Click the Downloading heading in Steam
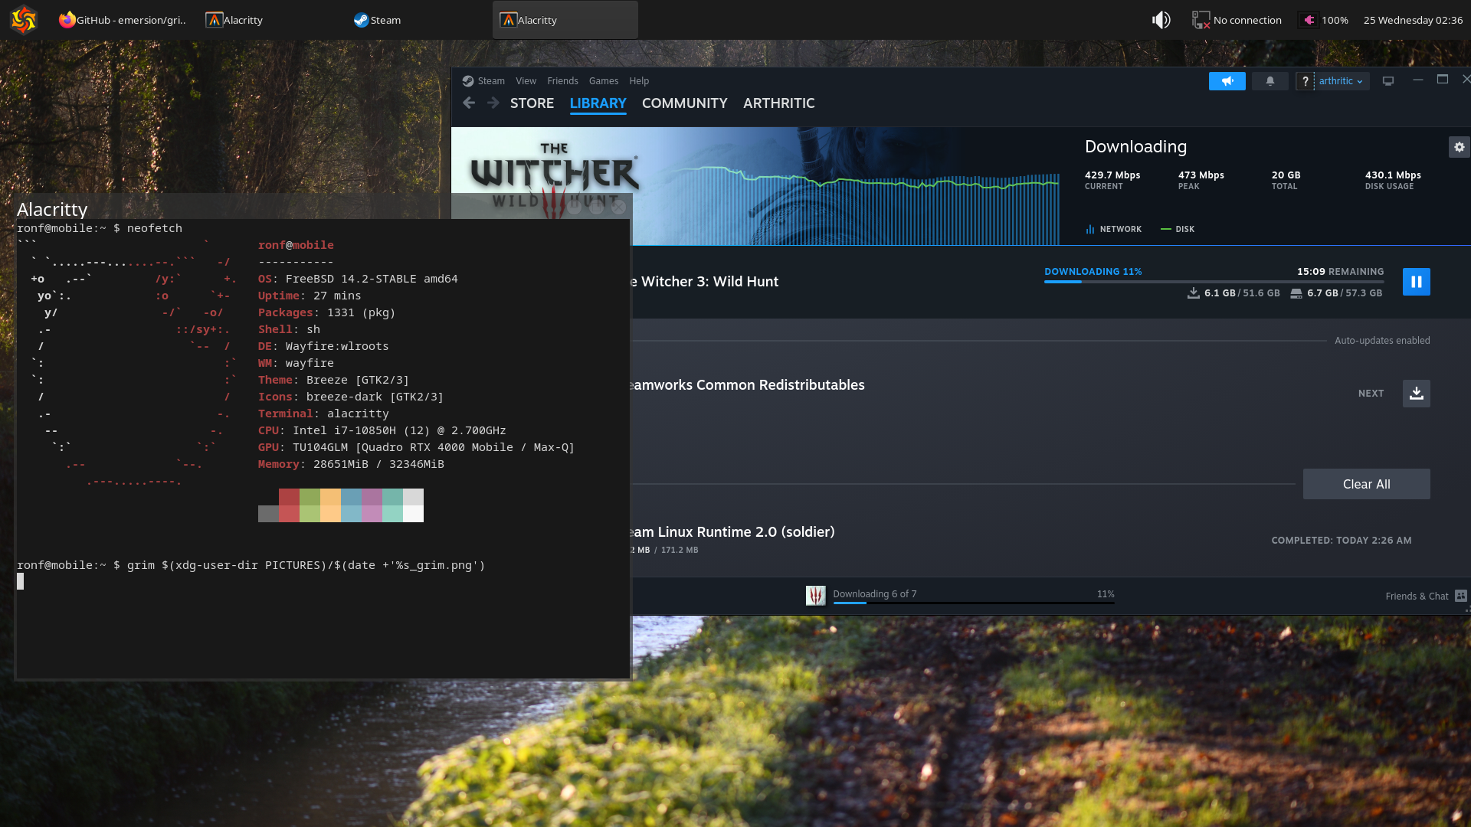 coord(1135,146)
